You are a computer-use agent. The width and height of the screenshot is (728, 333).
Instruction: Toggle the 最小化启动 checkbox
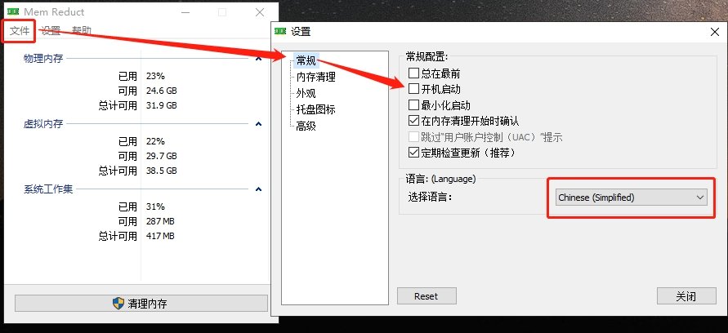[x=413, y=104]
